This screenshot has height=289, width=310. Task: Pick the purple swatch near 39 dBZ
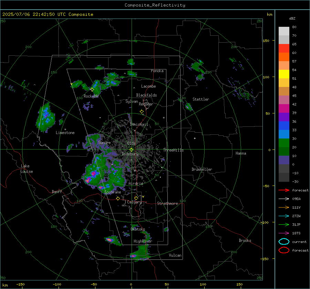[x=284, y=117]
